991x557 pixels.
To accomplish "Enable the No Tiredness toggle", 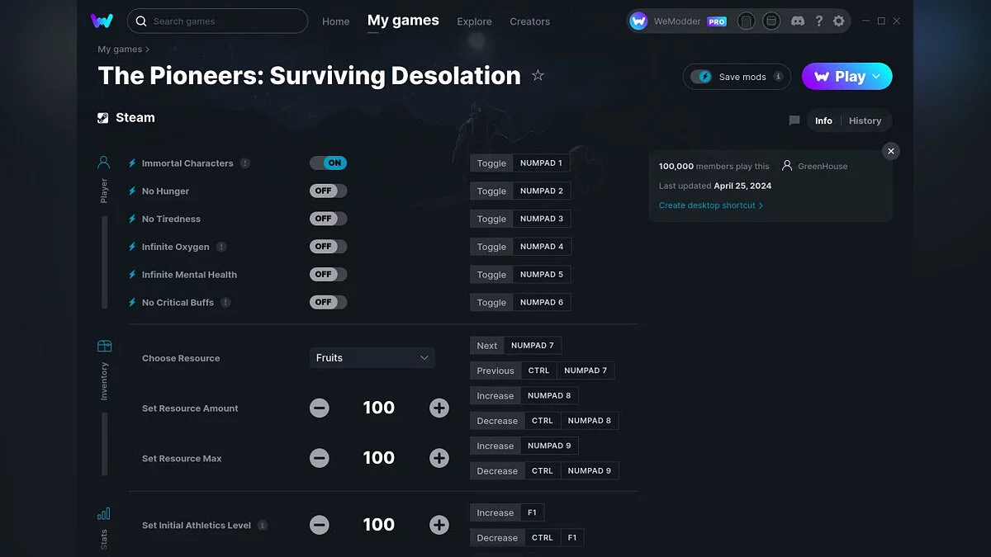I will pos(329,219).
